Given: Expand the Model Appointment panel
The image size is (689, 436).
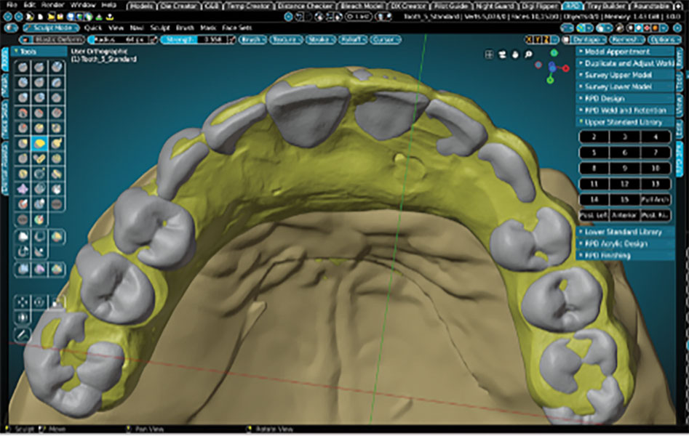Looking at the screenshot, I should point(623,52).
